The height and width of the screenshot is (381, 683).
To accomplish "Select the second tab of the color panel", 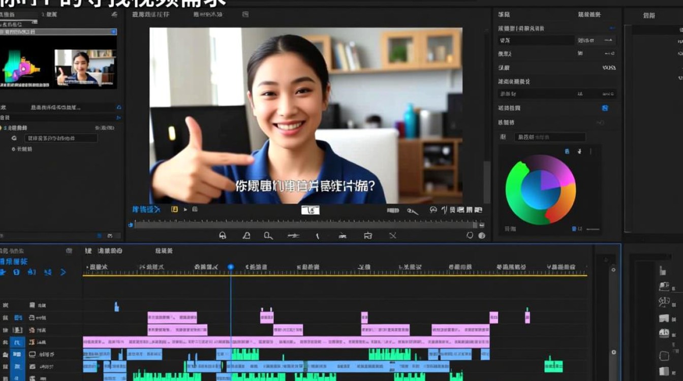I will coord(589,15).
